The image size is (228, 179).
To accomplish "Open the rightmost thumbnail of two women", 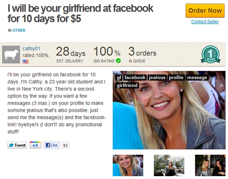I will 210,165.
